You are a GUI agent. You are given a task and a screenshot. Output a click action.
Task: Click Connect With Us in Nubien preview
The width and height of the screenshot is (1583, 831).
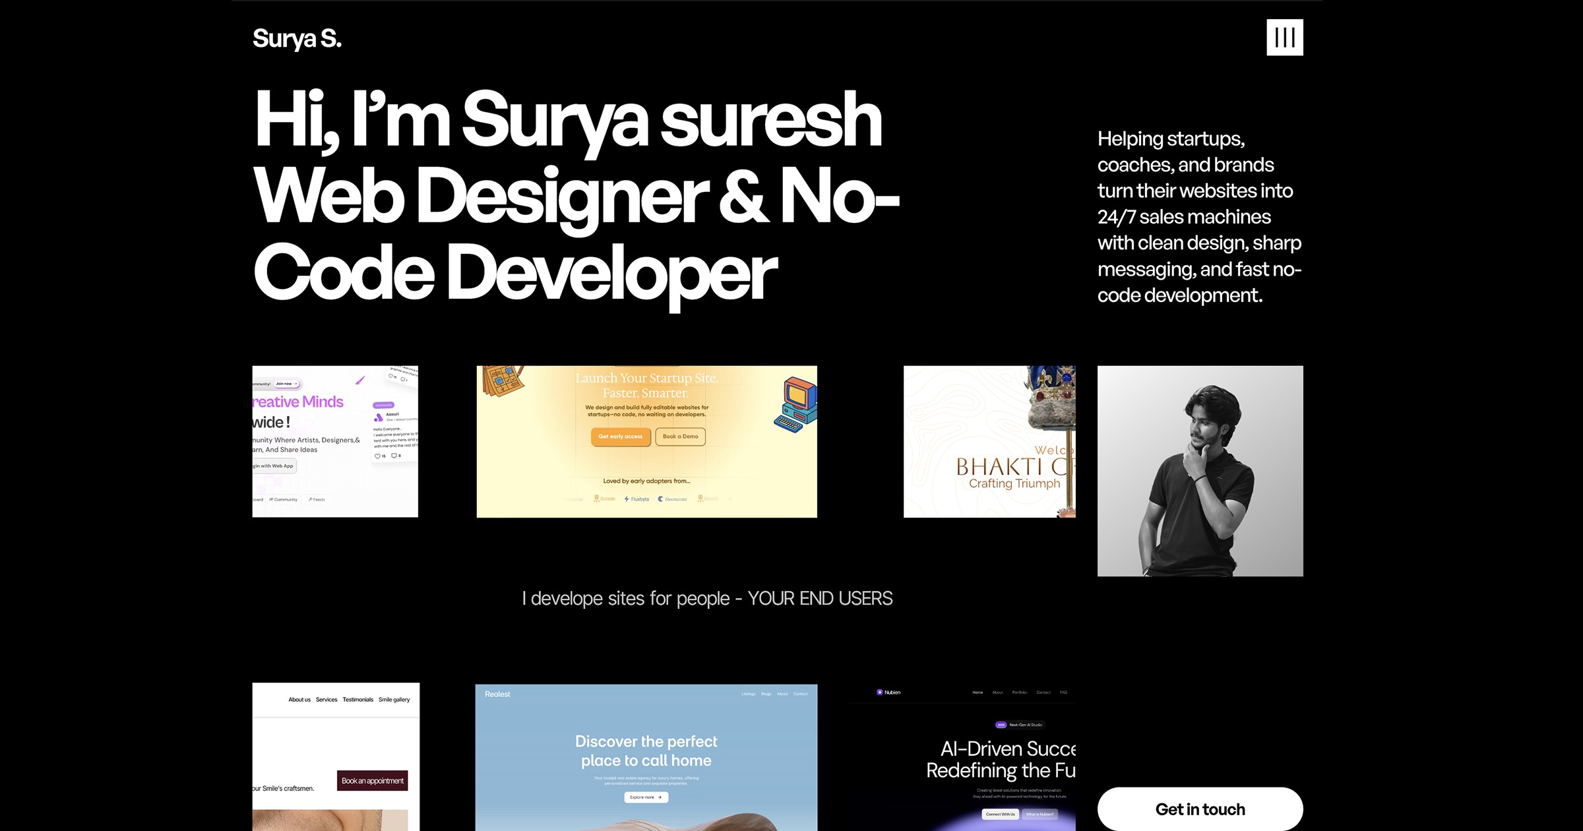tap(1000, 815)
